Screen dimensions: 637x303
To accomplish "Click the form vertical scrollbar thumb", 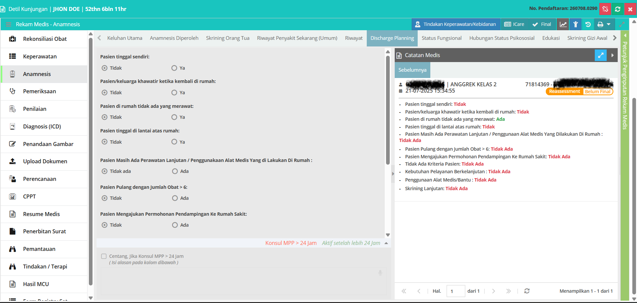I will point(388,110).
